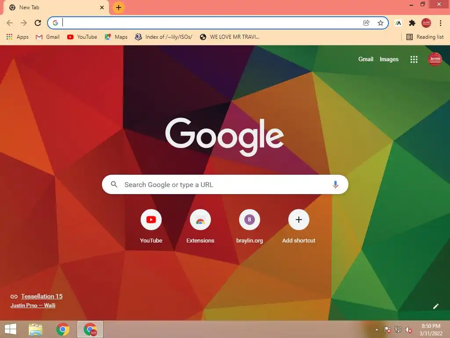Open the YouTube shortcut tile
The image size is (450, 338).
151,227
